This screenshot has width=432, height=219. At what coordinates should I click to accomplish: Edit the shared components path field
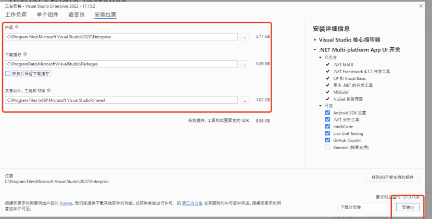[x=121, y=100]
